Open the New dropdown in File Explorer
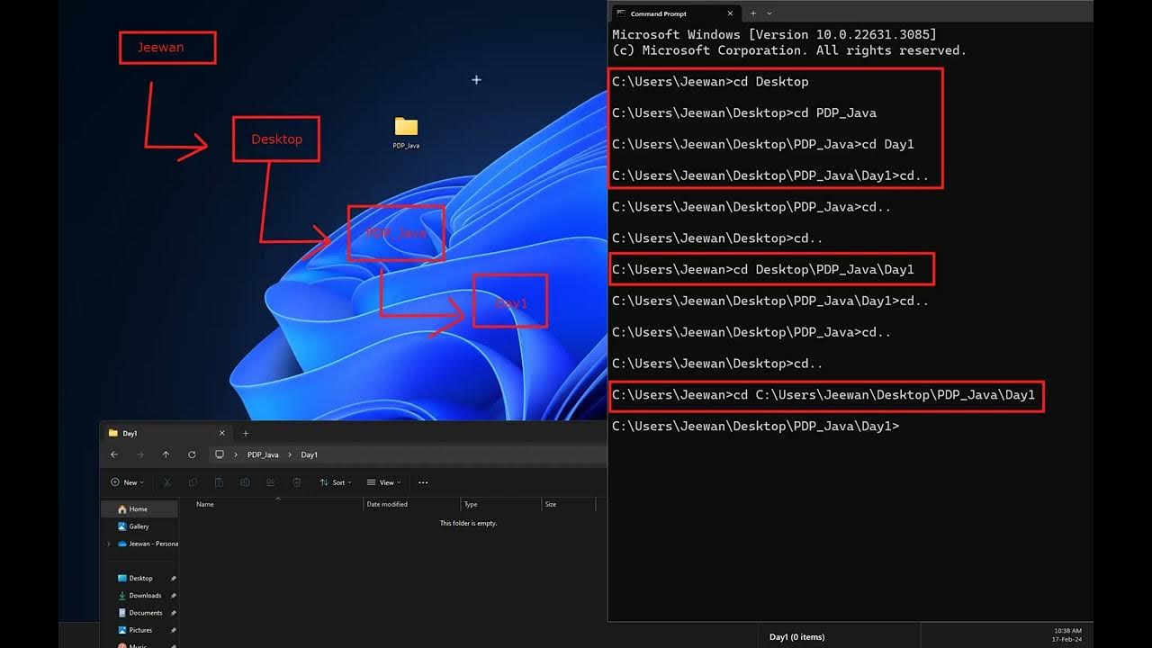The image size is (1152, 648). (127, 482)
